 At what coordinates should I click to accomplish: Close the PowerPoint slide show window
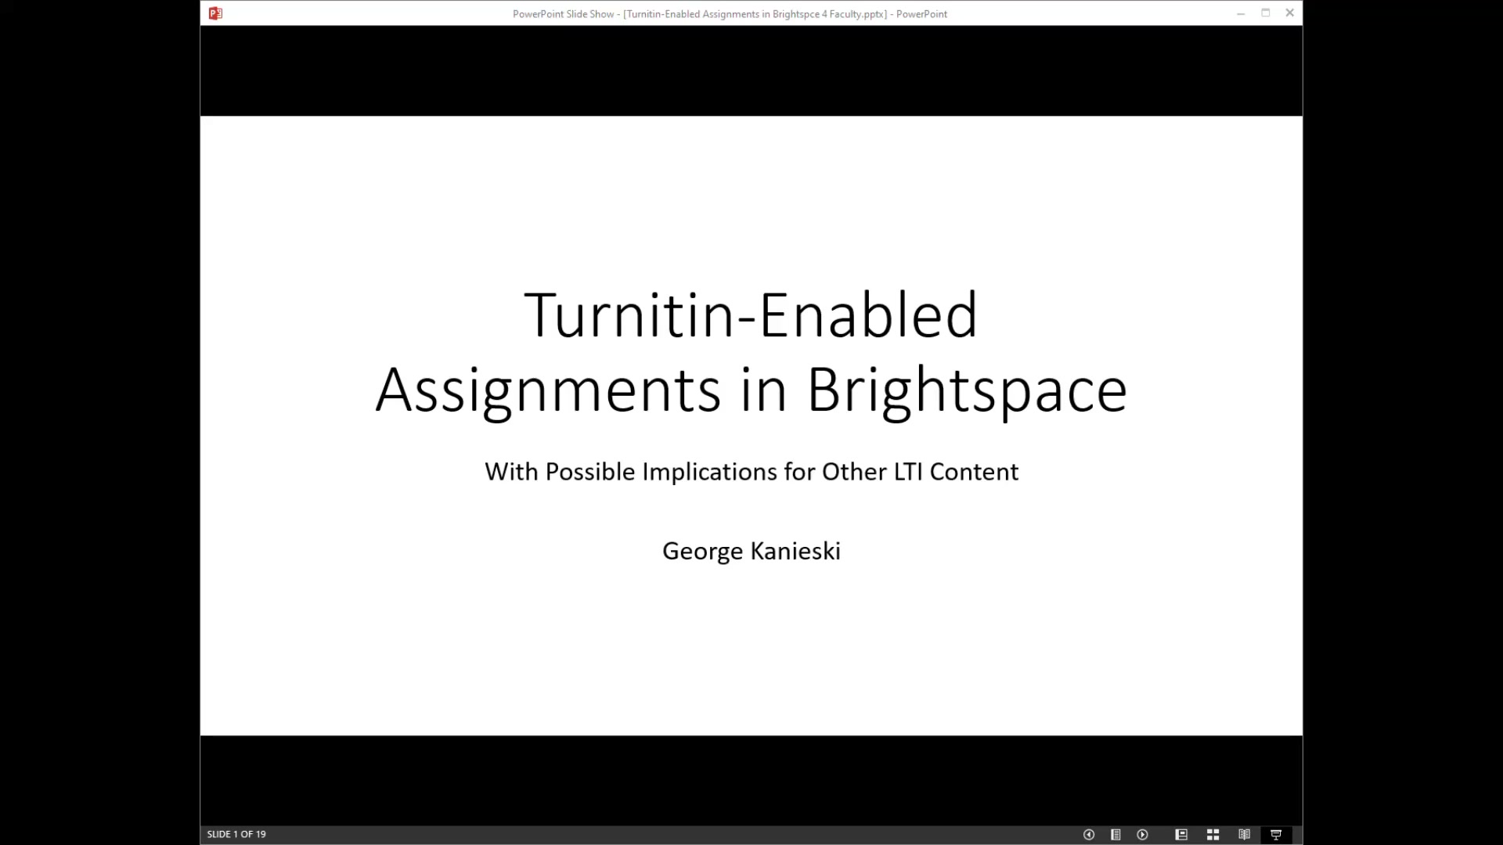(x=1290, y=13)
